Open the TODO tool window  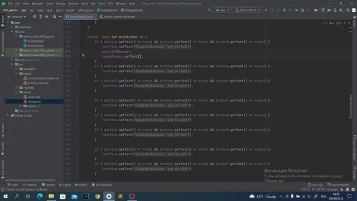point(12,185)
